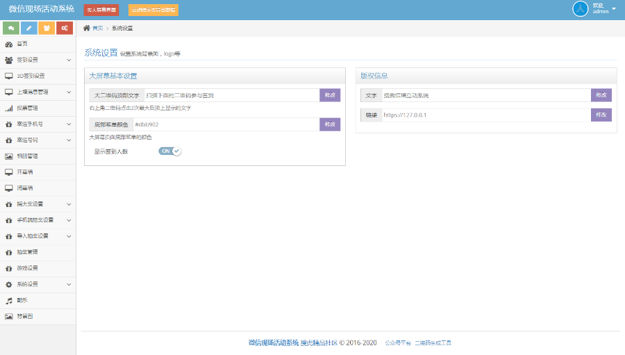Click the 微信现场活动系统 title in the top bar
This screenshot has width=625, height=355.
(x=42, y=9)
